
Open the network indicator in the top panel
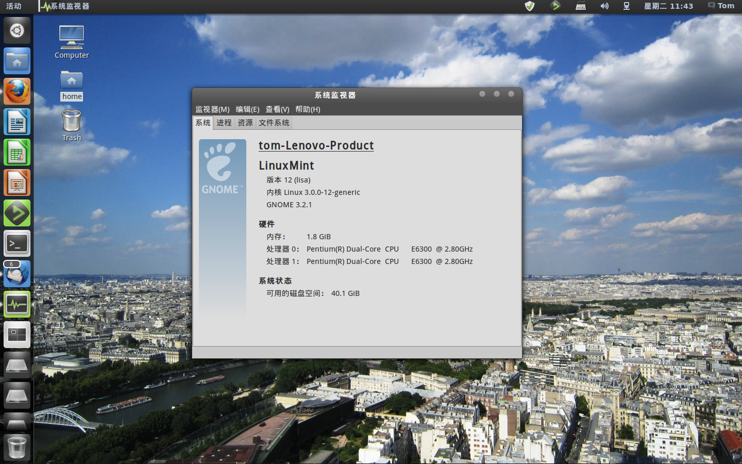click(x=627, y=6)
